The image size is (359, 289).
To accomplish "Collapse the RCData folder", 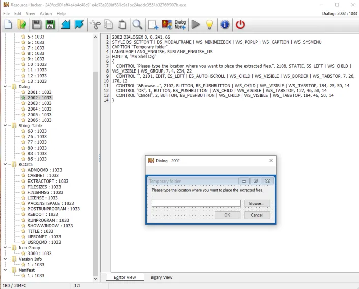I will click(5, 164).
